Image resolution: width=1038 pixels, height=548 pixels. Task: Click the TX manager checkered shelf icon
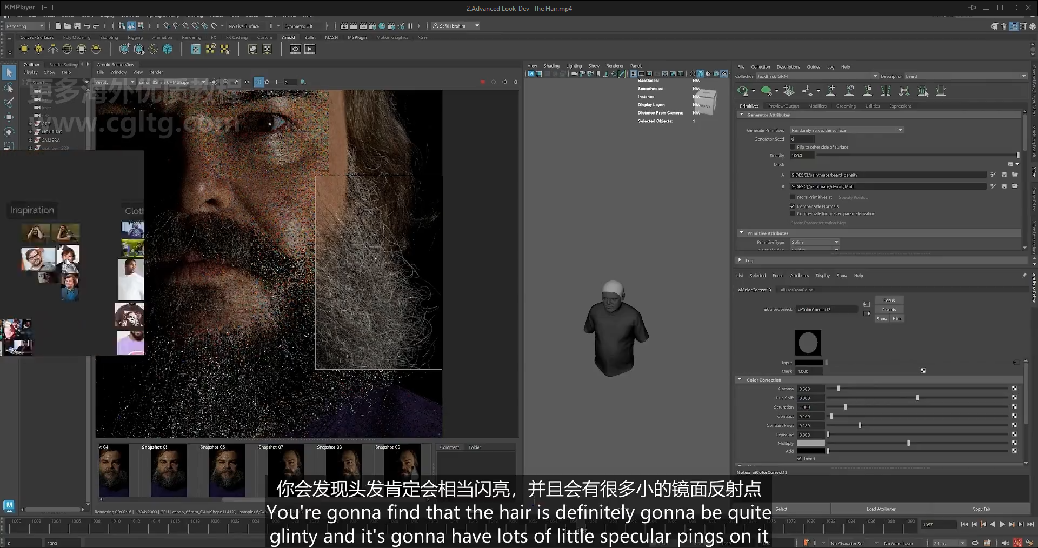coord(196,49)
